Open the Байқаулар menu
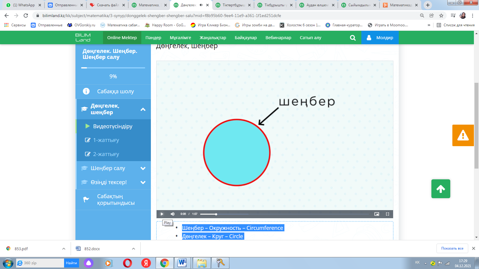479x269 pixels. point(246,38)
